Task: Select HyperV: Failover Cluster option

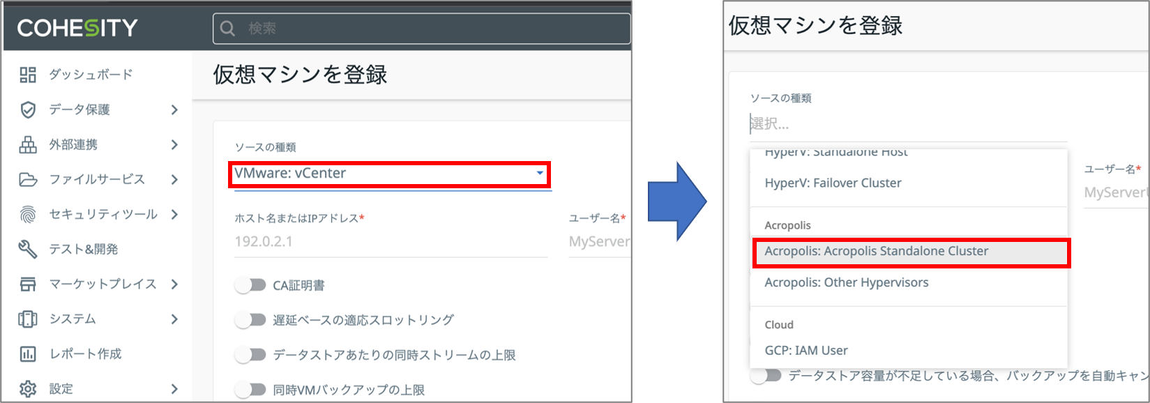Action: [x=909, y=183]
